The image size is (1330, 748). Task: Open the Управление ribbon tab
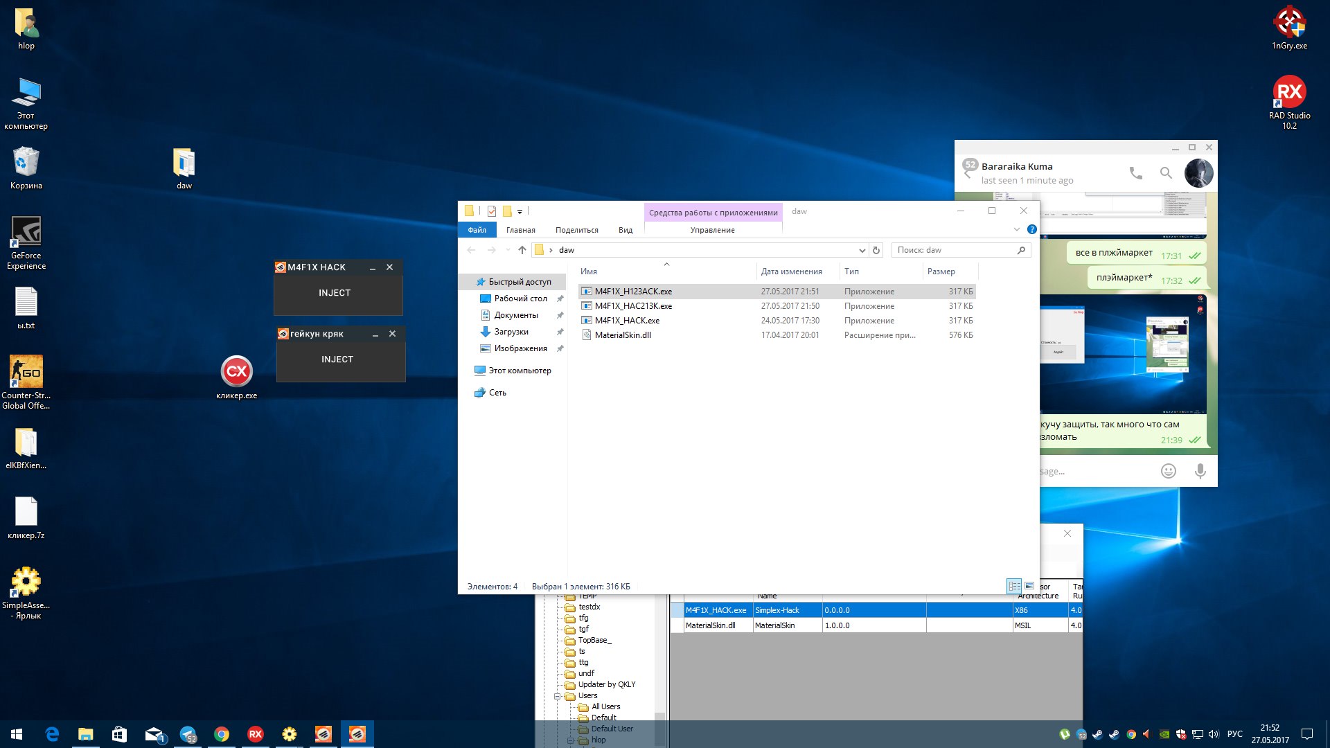click(x=713, y=230)
